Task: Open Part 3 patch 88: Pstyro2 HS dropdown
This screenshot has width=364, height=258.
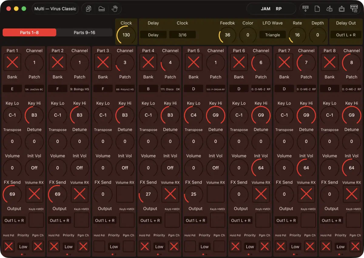Action: click(125, 89)
